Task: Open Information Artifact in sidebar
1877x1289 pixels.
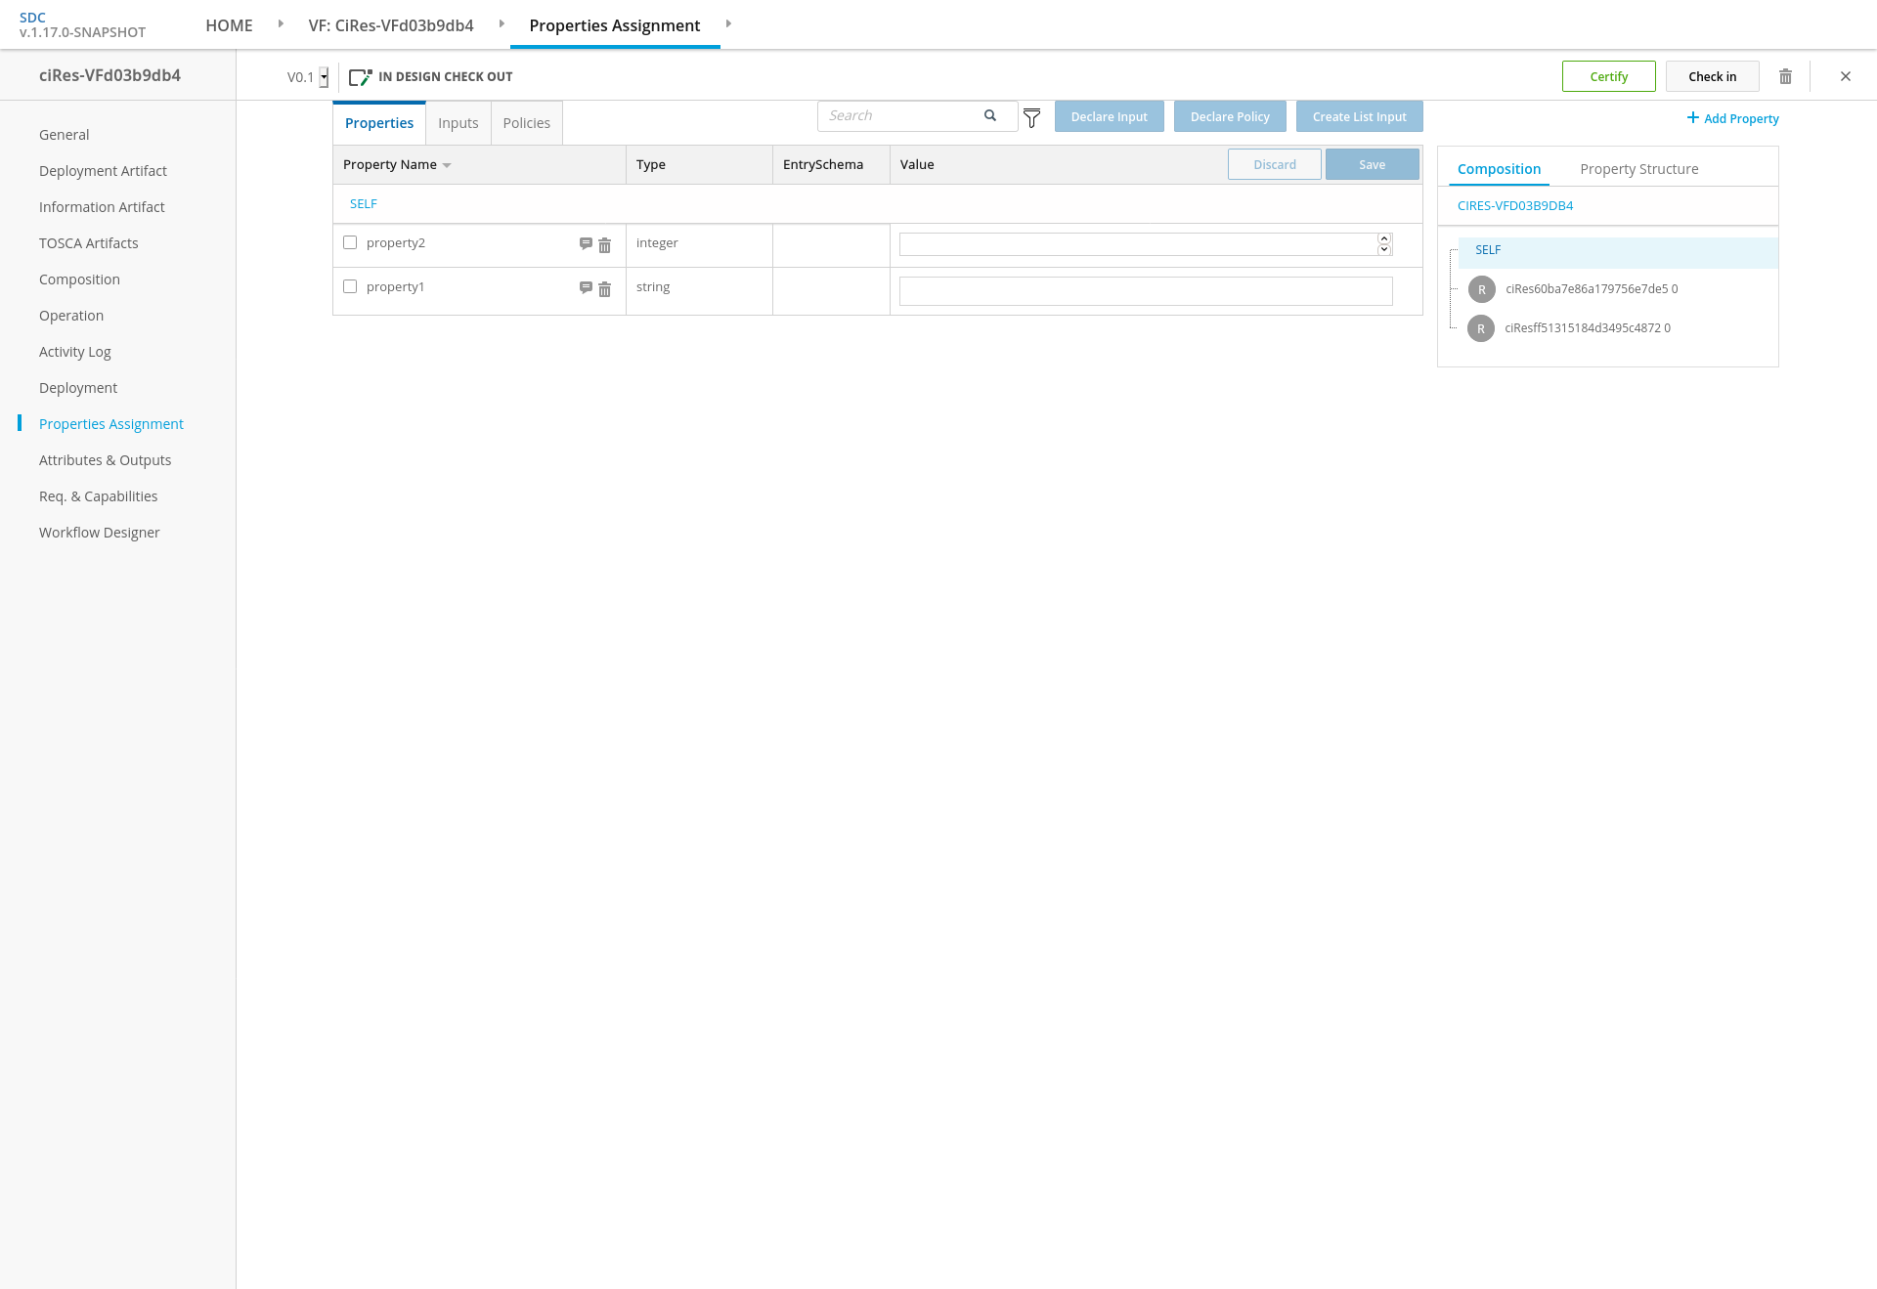Action: 102,207
